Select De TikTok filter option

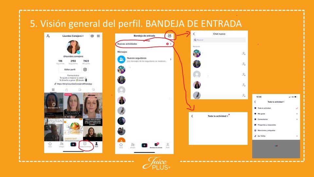(276, 136)
